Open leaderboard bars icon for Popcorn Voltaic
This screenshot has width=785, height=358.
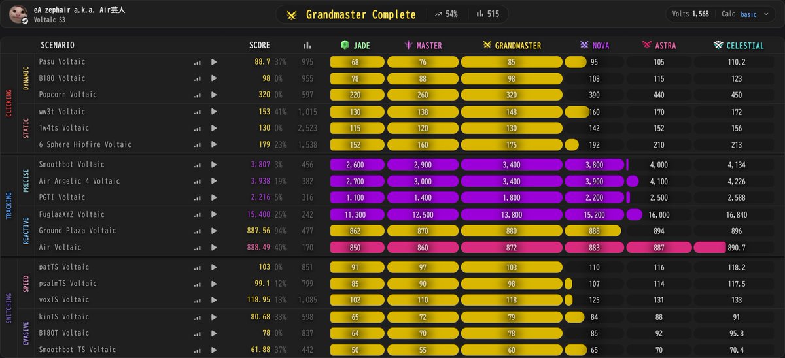pyautogui.click(x=197, y=95)
